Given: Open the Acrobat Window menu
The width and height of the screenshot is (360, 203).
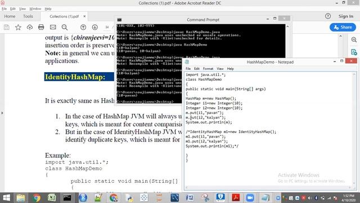Looking at the screenshot, I should (x=35, y=9).
